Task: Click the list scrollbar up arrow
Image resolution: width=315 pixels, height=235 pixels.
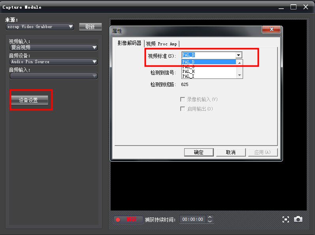Action: [240, 63]
